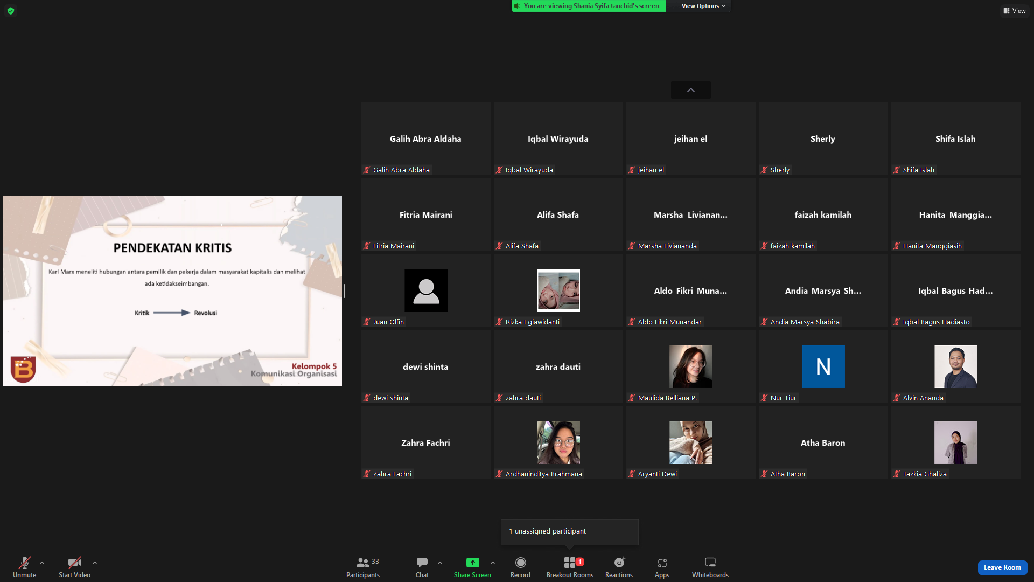Click Juan Olfin's default avatar
This screenshot has width=1034, height=582.
pos(426,290)
